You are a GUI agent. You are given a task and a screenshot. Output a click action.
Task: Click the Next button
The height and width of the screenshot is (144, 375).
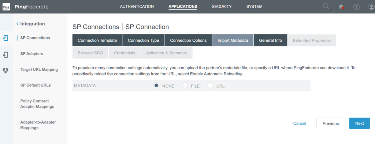360,123
